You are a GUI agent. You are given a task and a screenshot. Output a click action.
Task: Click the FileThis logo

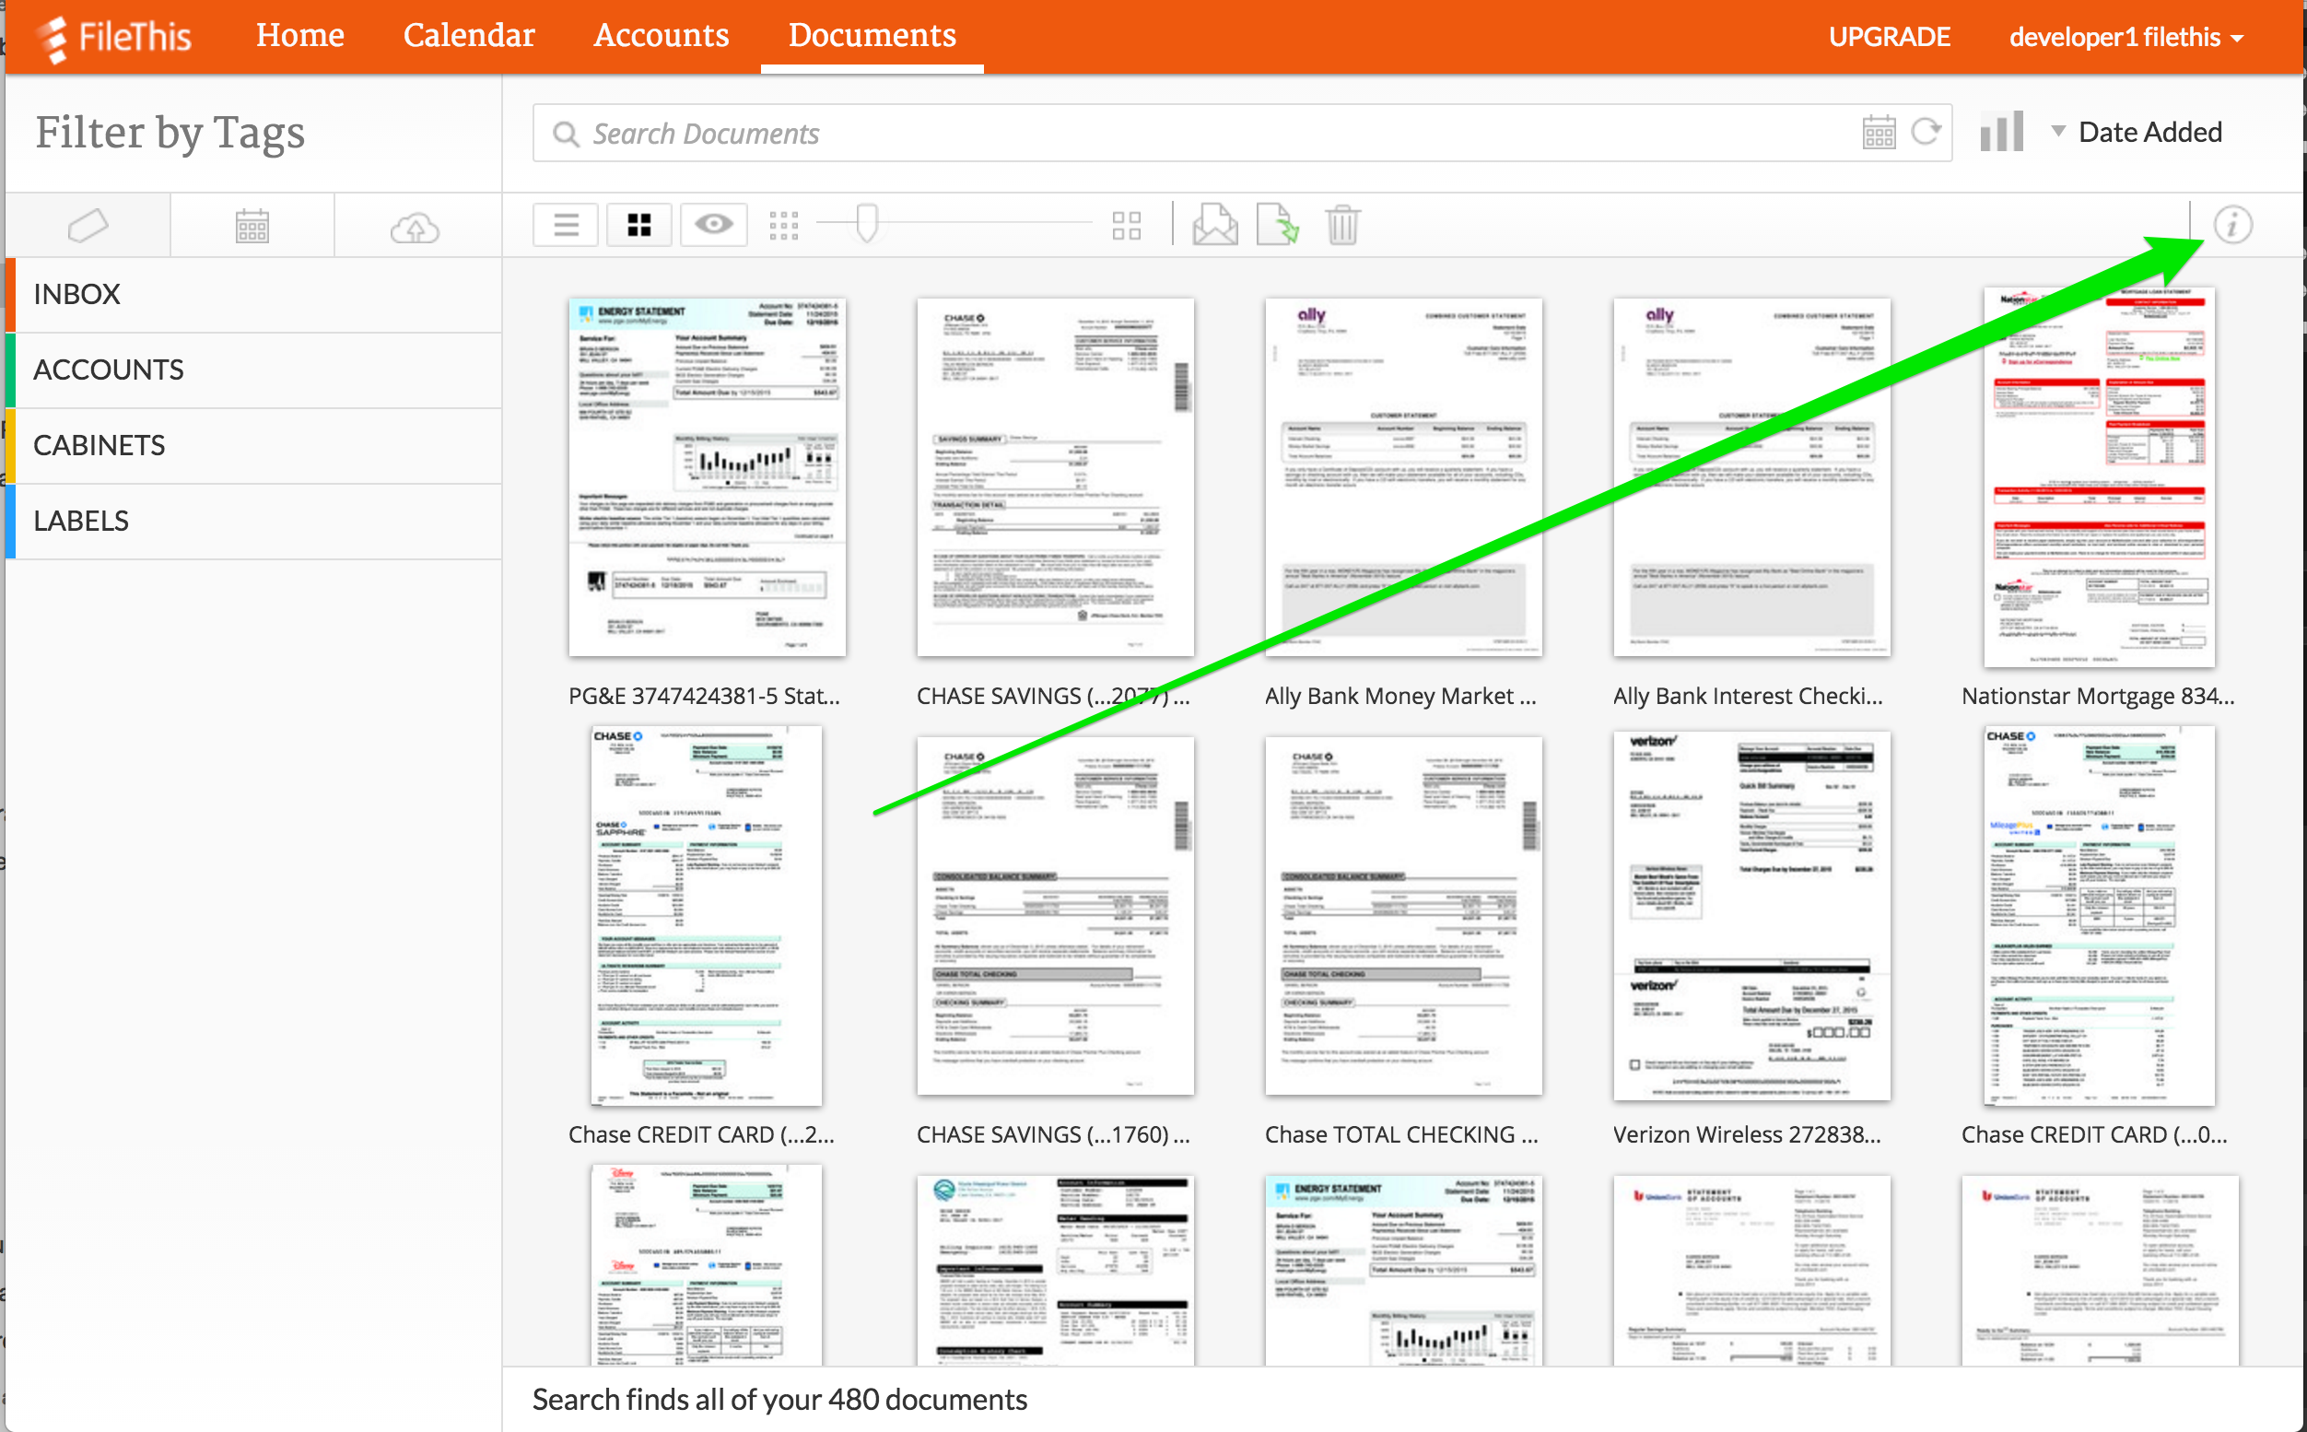[x=114, y=38]
